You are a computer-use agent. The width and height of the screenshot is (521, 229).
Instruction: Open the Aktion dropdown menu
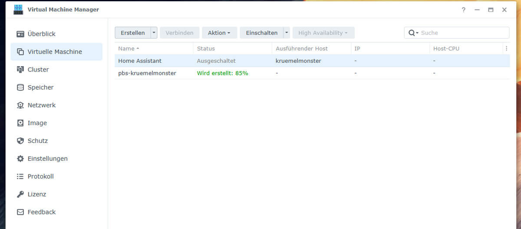219,33
